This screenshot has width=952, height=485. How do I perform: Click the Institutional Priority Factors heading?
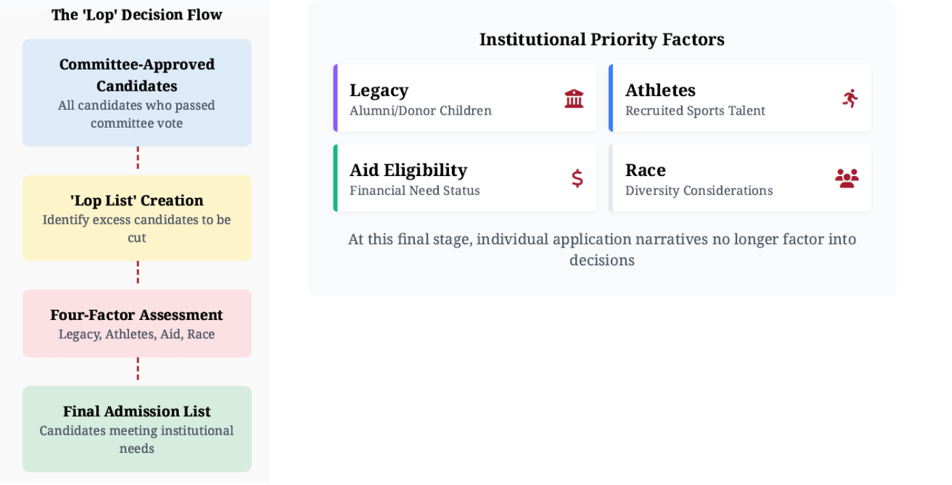tap(602, 40)
